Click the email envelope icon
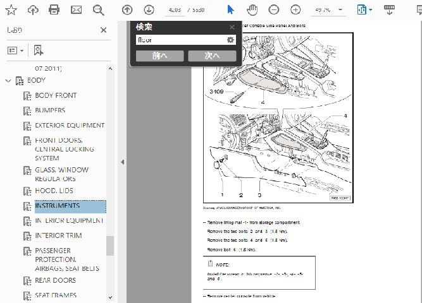This screenshot has width=422, height=303. tap(76, 9)
